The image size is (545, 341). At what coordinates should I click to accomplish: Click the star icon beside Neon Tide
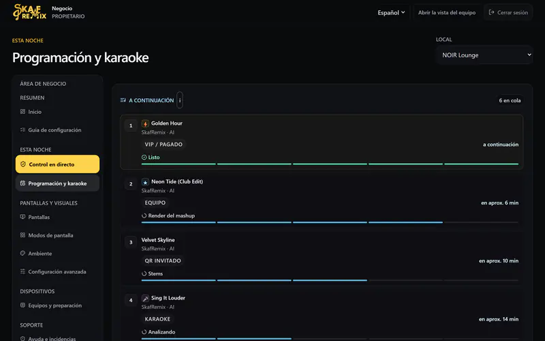pos(145,182)
